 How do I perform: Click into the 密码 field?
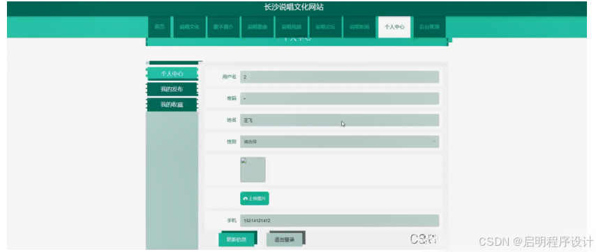pyautogui.click(x=339, y=99)
